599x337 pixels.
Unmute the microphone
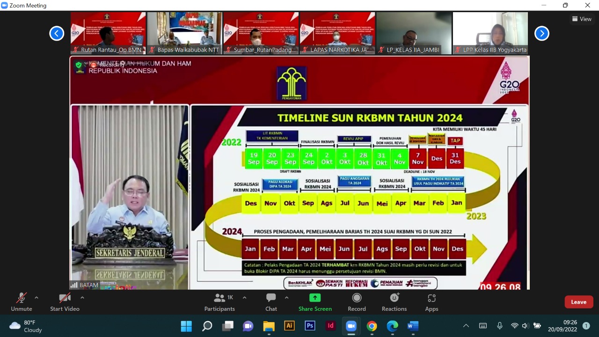tap(22, 302)
